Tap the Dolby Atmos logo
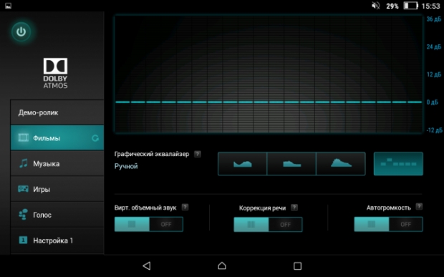The image size is (444, 277). 56,73
